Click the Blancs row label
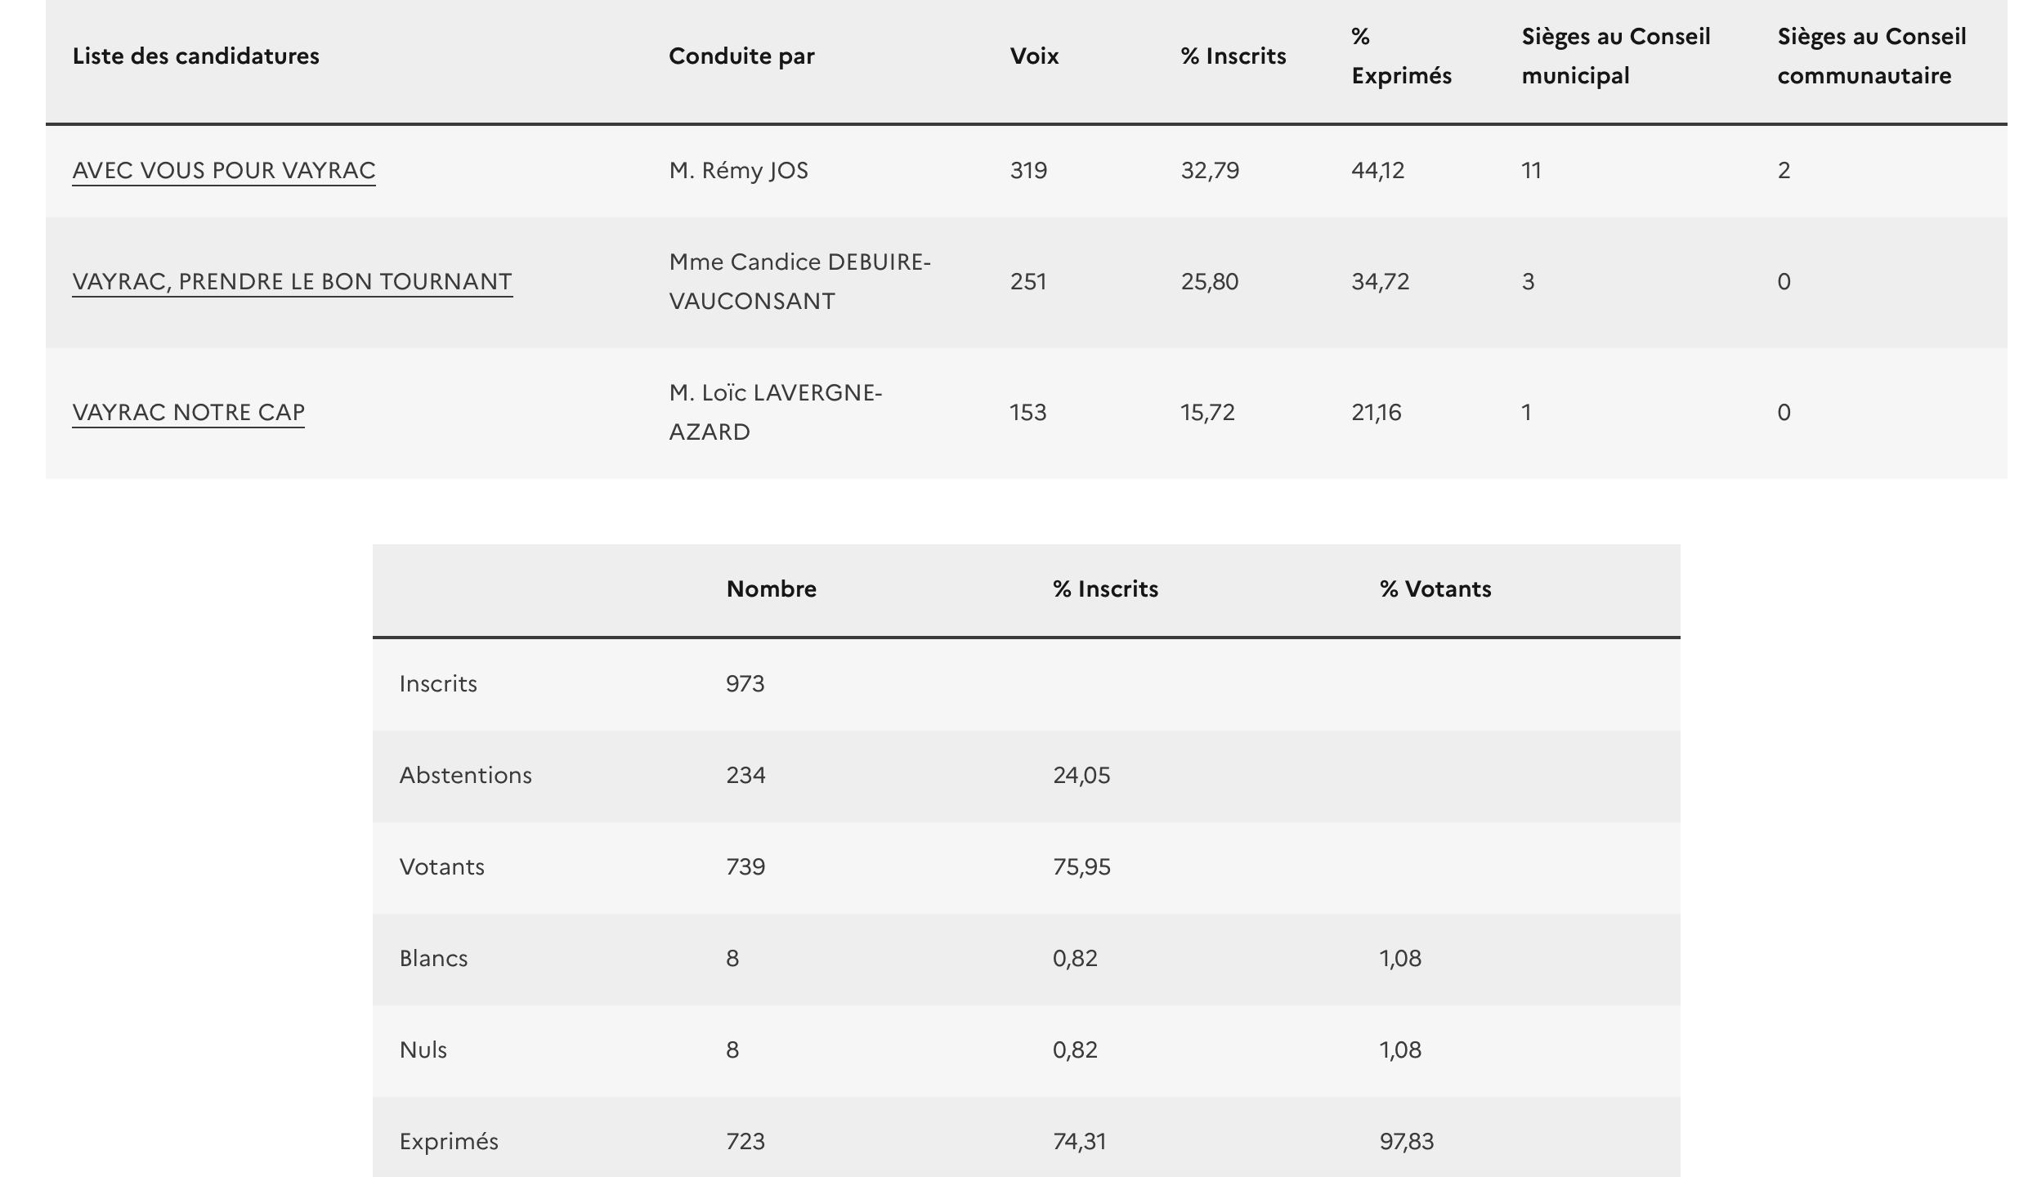 pyautogui.click(x=433, y=958)
